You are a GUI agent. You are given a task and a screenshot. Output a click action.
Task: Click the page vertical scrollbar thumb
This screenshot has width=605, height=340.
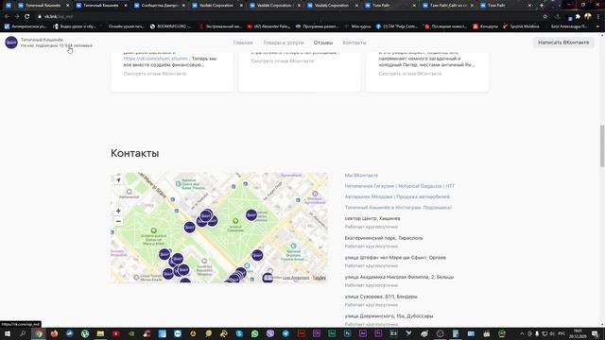coord(602,145)
